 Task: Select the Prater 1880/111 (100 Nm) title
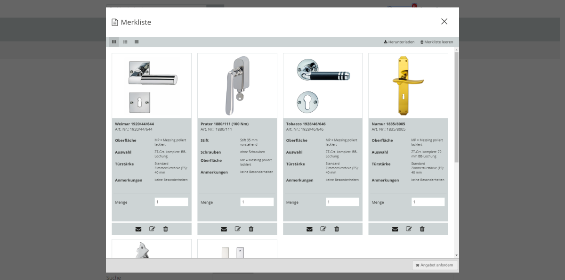225,124
